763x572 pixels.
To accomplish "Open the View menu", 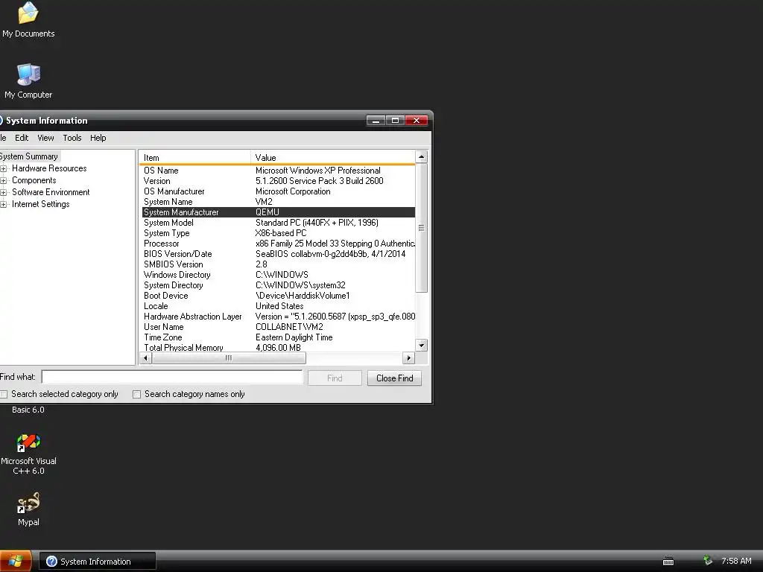I will (x=45, y=138).
